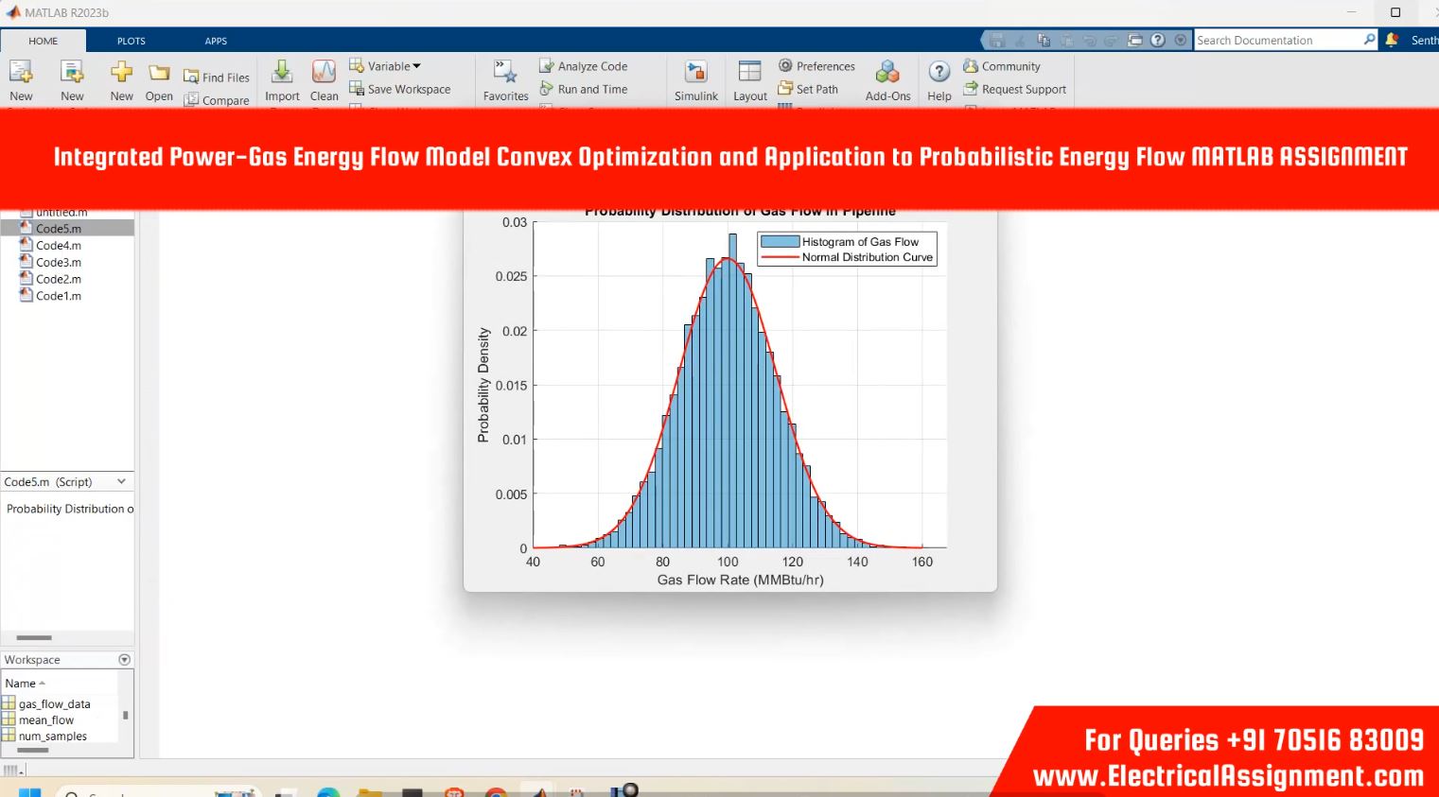Screen dimensions: 1439x797
Task: Click the Layout icon
Action: point(749,74)
